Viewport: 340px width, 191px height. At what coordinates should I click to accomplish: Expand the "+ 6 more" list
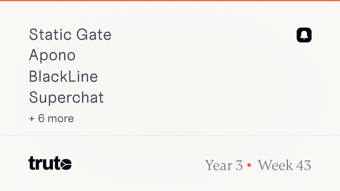click(x=51, y=118)
